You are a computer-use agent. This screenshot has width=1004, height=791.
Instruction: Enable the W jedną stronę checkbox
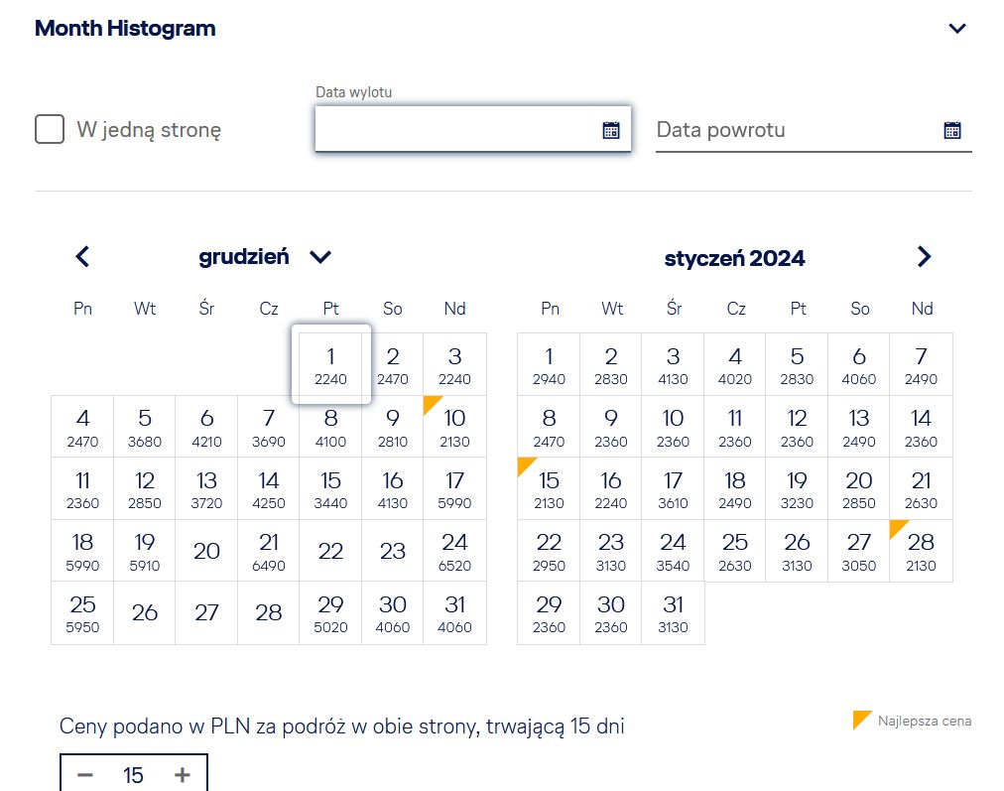point(50,129)
